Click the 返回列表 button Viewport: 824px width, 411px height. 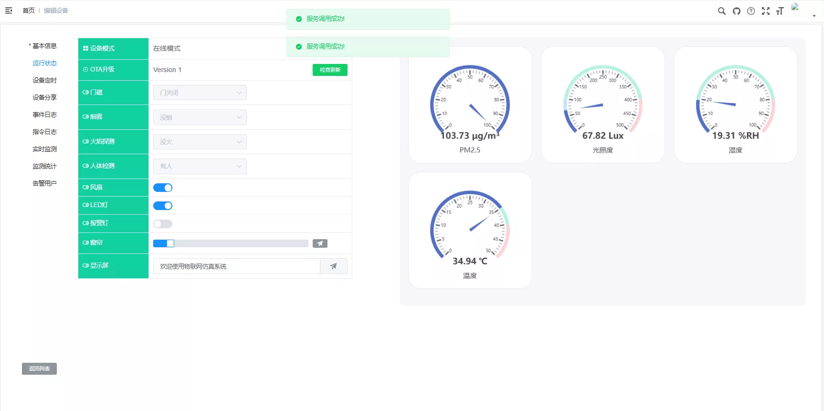coord(39,369)
